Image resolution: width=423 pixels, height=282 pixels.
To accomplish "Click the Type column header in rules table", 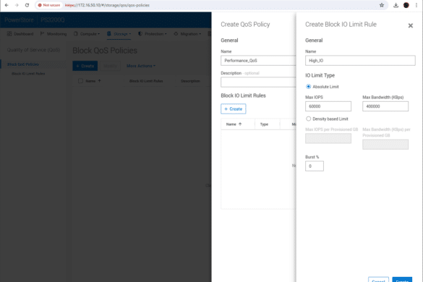I will click(264, 124).
